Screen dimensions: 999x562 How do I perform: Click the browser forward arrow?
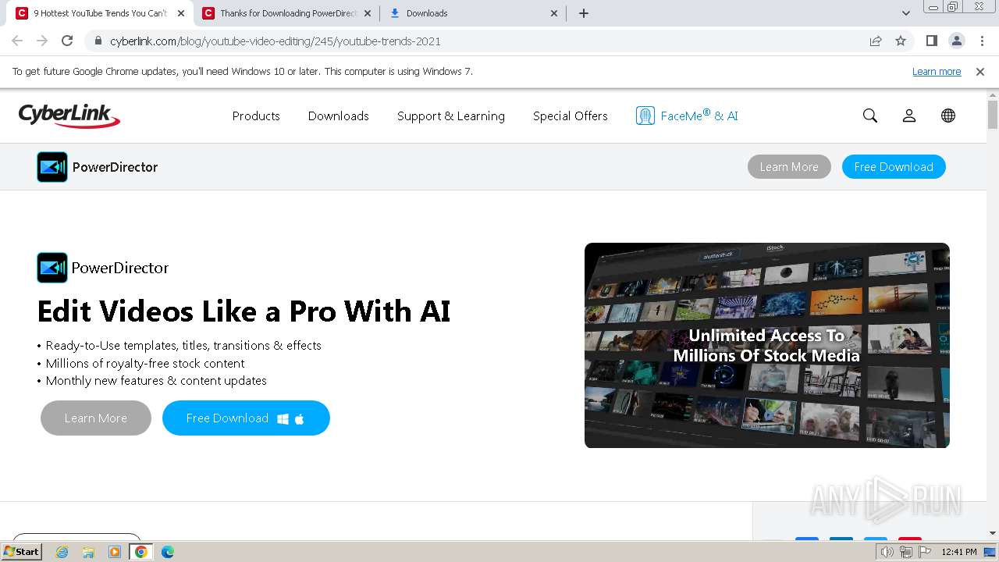pyautogui.click(x=42, y=41)
